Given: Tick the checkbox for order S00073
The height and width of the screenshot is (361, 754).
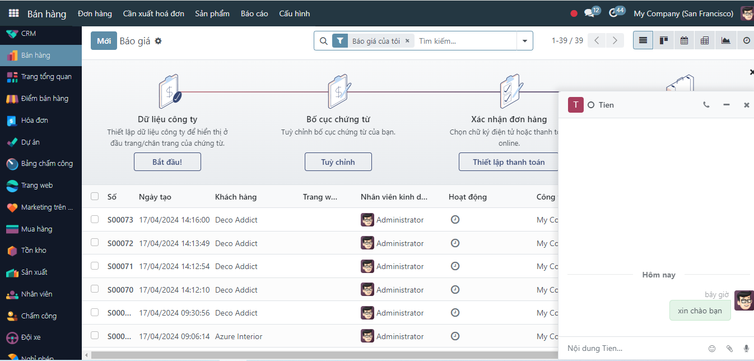Looking at the screenshot, I should (x=95, y=219).
